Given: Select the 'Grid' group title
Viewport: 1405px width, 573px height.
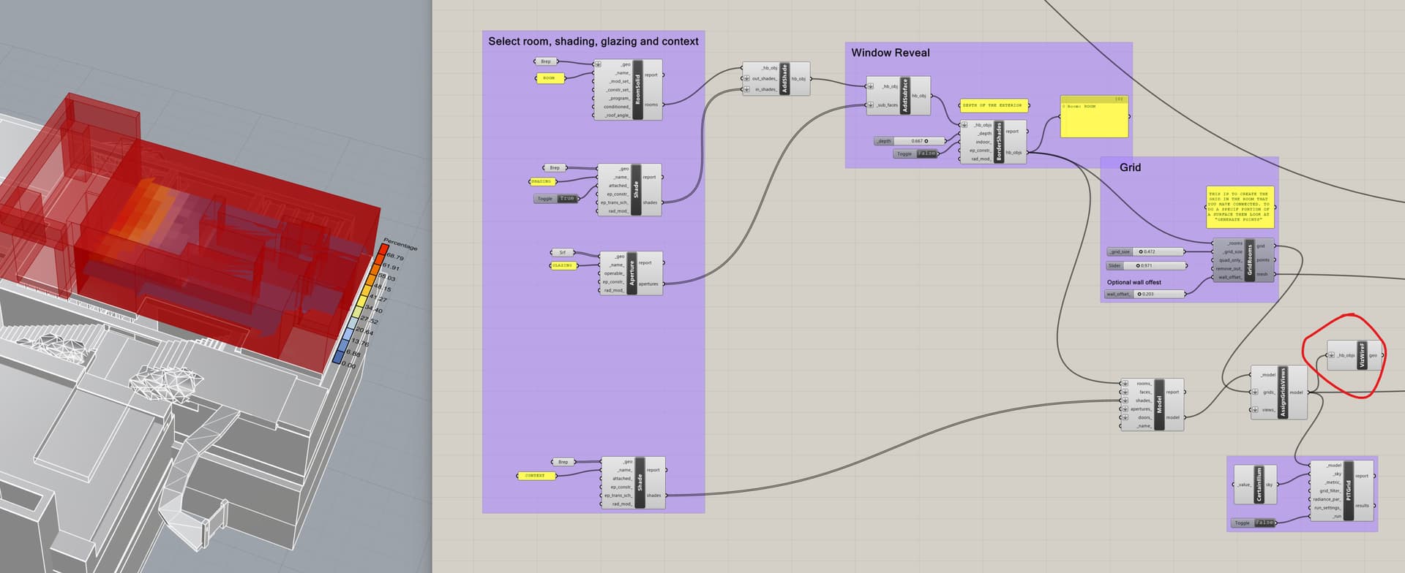Looking at the screenshot, I should 1130,167.
